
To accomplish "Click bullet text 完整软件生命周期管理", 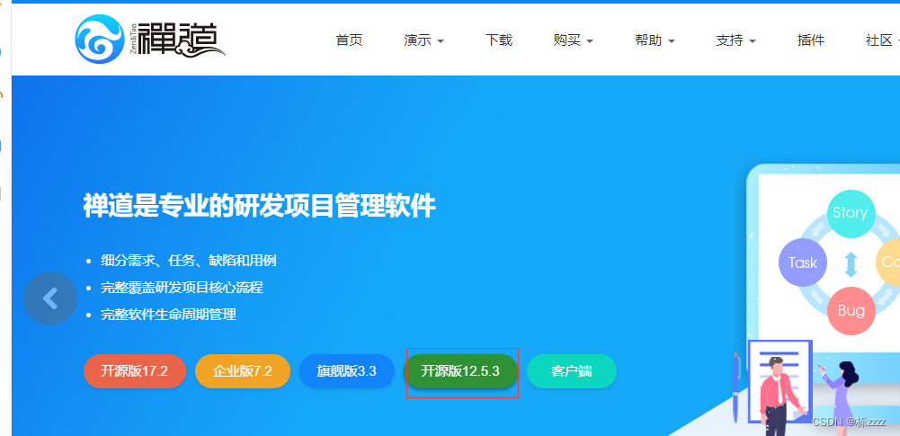I will tap(169, 315).
